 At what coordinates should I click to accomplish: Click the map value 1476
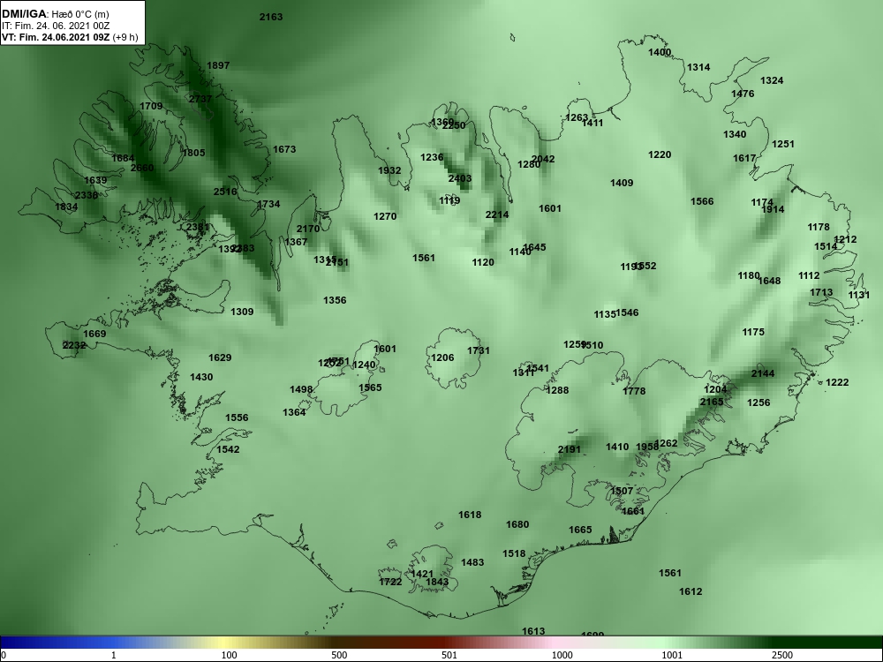pos(743,94)
